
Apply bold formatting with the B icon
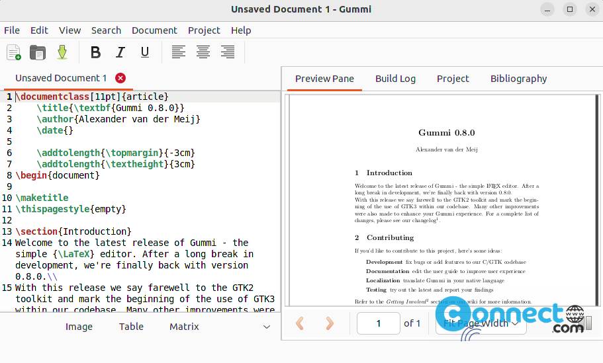pos(95,52)
